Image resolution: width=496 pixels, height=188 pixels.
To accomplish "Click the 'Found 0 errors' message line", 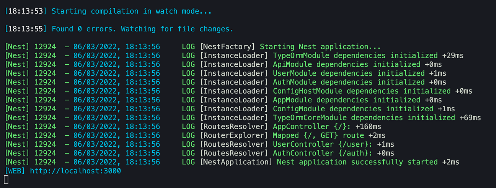I will [x=142, y=29].
